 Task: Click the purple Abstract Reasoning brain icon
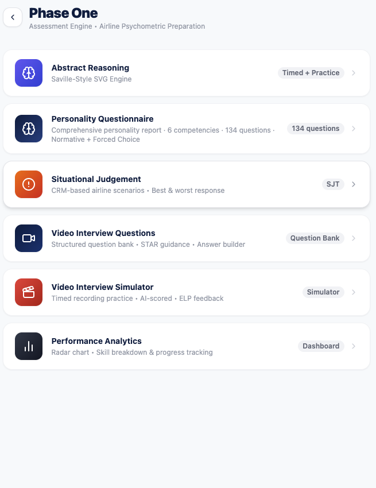click(29, 73)
